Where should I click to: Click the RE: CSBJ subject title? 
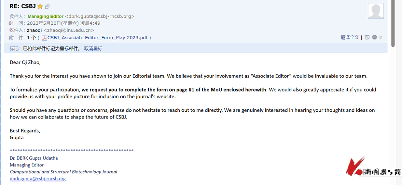[22, 6]
